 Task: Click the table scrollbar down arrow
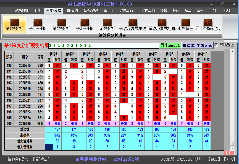click(x=232, y=148)
